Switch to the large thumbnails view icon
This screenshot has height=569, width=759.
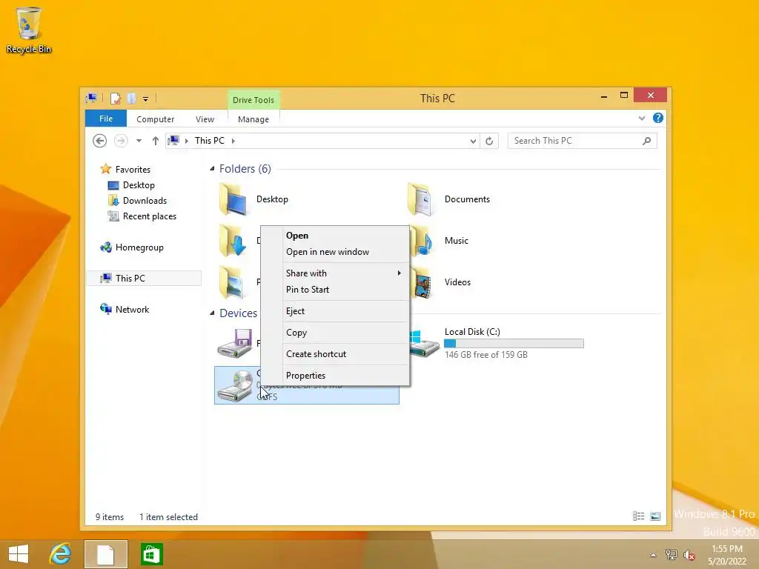655,516
